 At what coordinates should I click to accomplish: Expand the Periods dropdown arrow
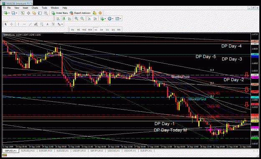[113, 19]
